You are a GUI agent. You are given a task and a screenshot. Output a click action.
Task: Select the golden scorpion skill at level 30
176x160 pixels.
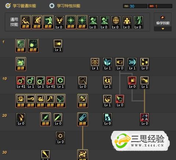82,155
